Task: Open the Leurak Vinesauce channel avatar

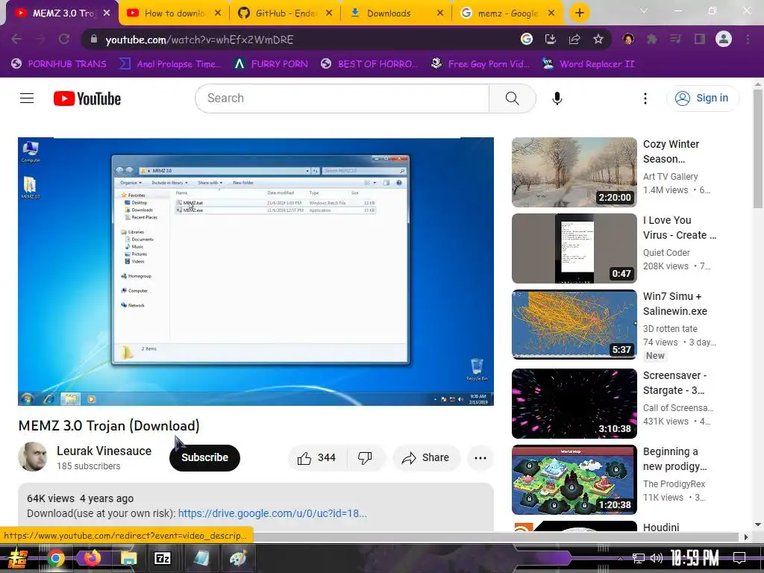Action: [x=33, y=457]
